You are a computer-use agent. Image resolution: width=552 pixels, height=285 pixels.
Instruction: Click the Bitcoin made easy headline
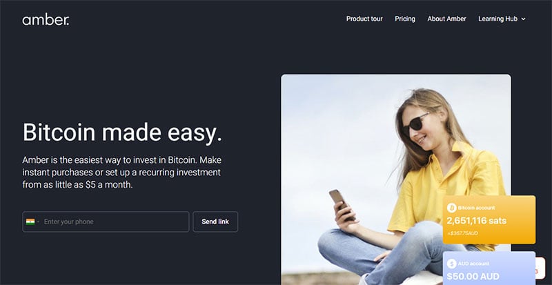click(122, 132)
